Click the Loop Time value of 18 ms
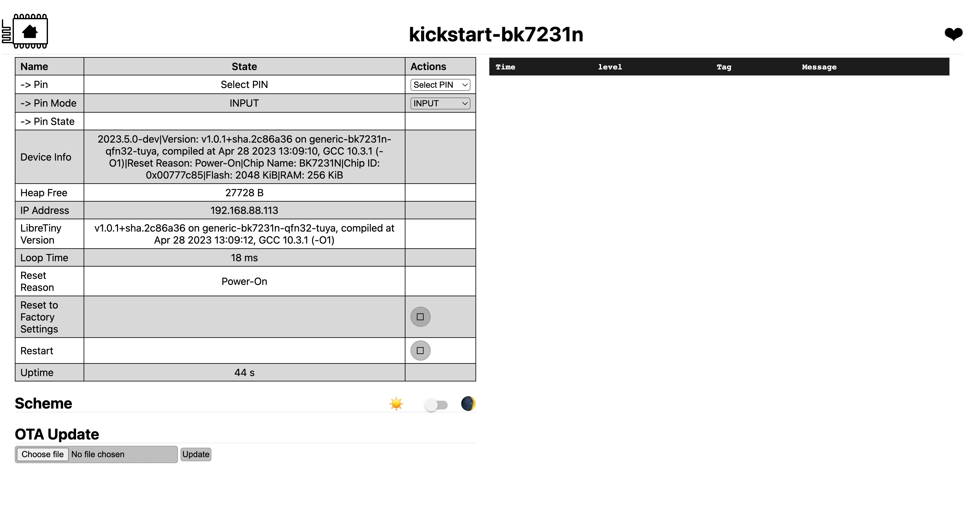This screenshot has height=513, width=968. click(x=244, y=257)
